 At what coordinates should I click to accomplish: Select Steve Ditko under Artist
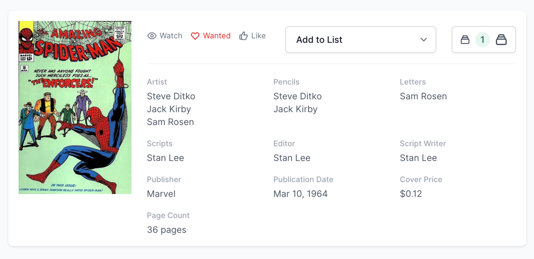click(x=171, y=96)
